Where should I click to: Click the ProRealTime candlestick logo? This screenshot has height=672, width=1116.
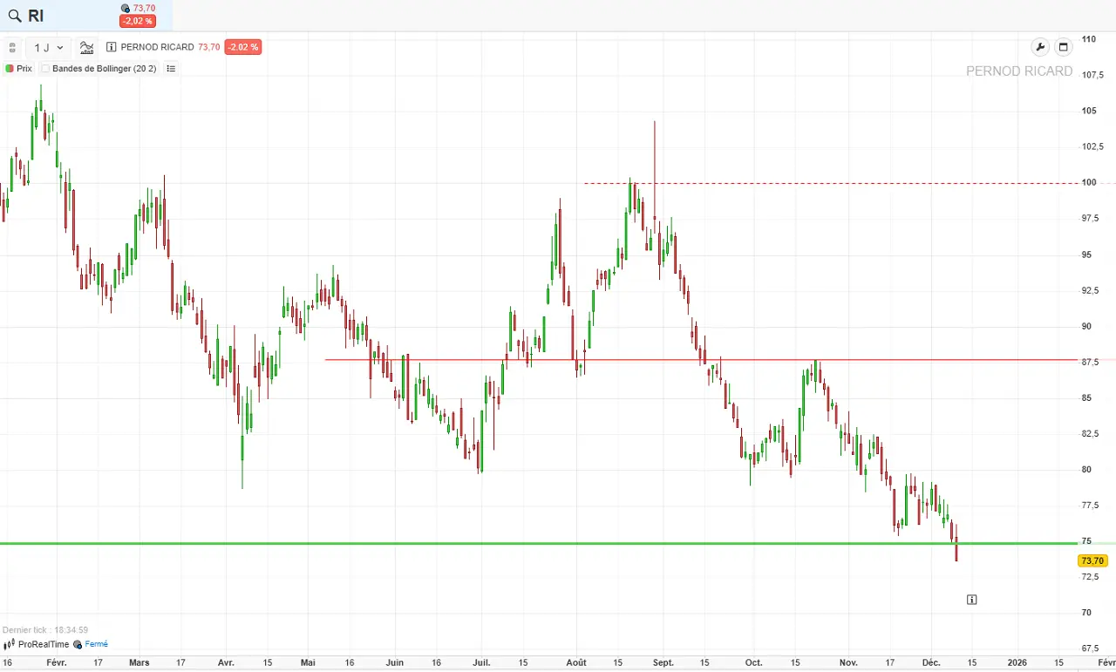(x=10, y=644)
